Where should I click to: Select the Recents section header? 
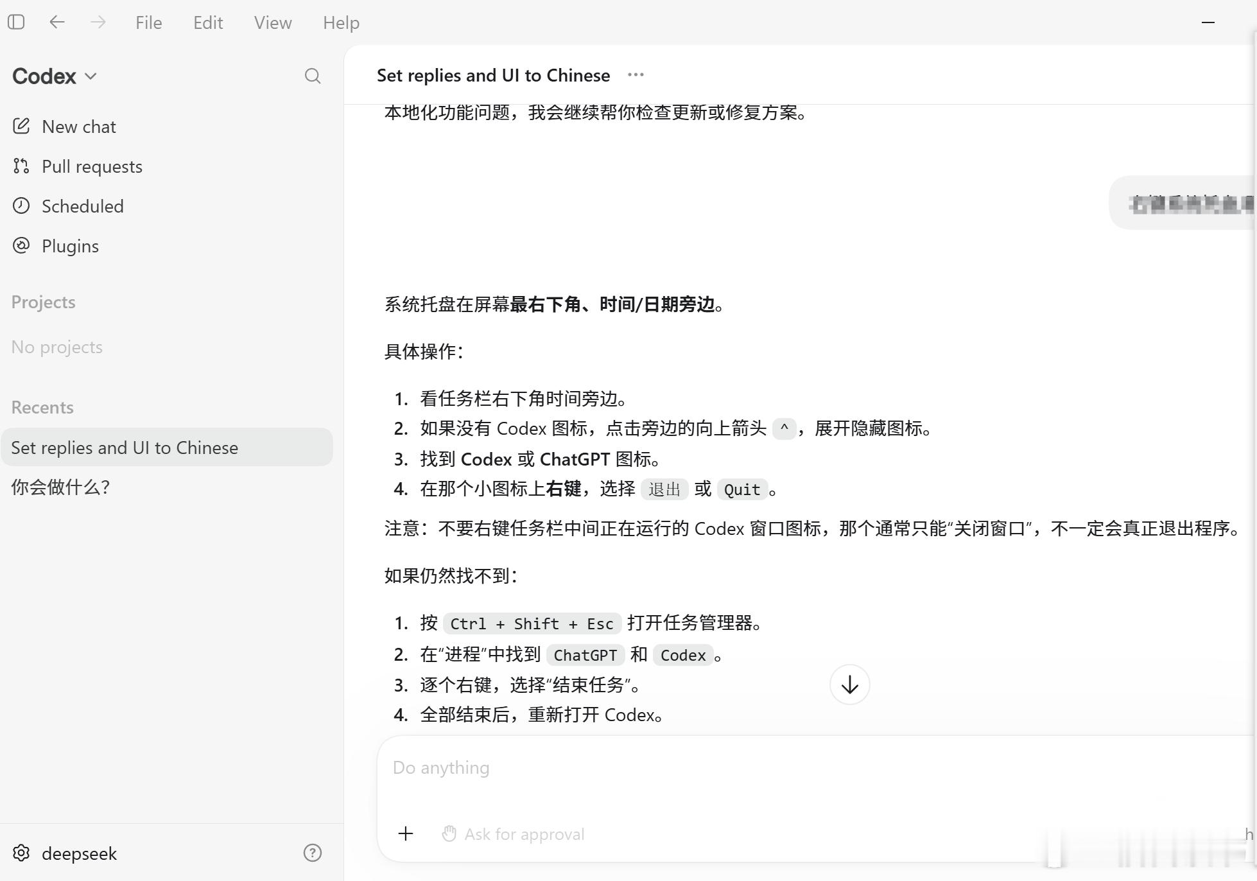pyautogui.click(x=42, y=407)
